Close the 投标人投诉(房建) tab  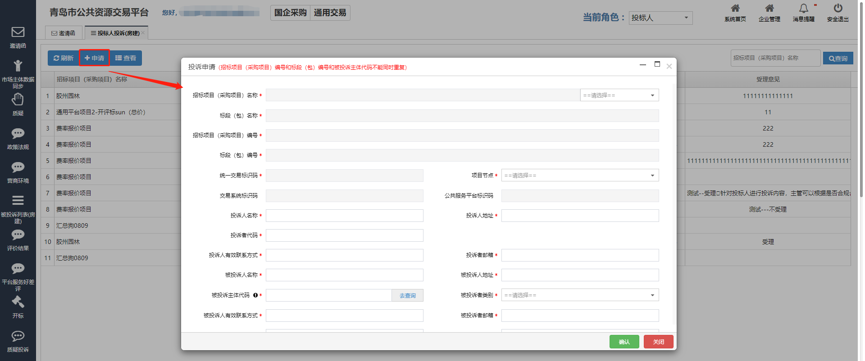coord(143,33)
